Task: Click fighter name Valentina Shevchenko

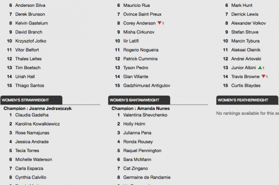Action: [x=145, y=115]
